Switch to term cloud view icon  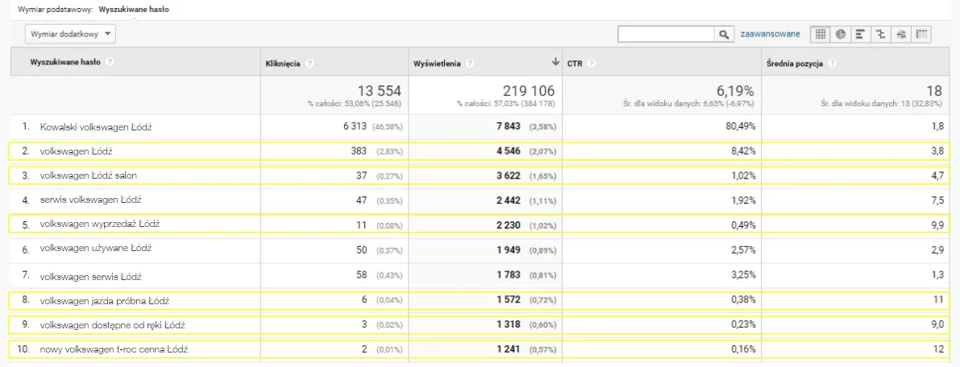pyautogui.click(x=901, y=35)
